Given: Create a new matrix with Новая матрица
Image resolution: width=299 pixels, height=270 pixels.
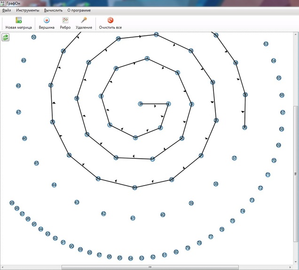Looking at the screenshot, I should (x=18, y=23).
